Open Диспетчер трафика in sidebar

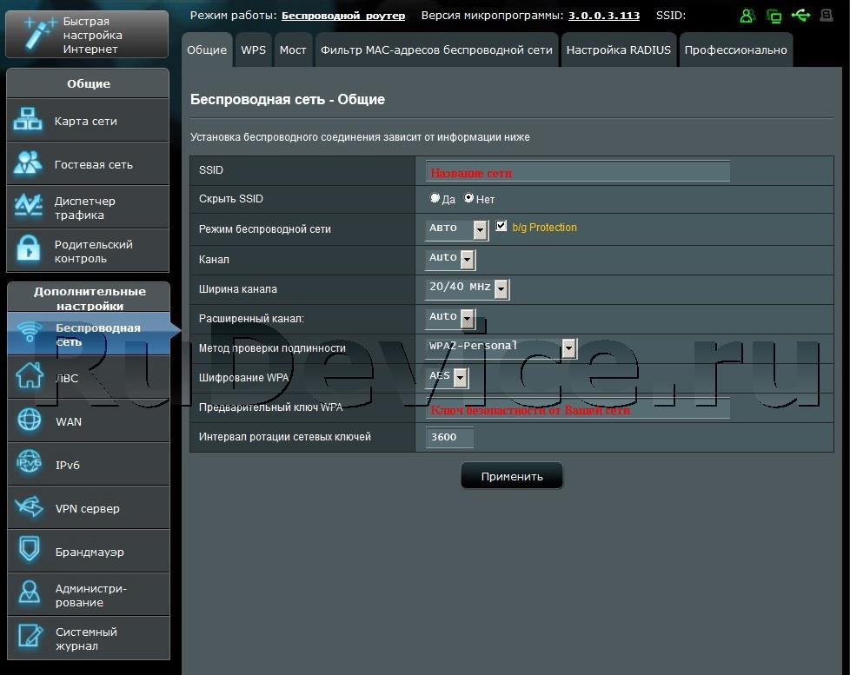88,207
